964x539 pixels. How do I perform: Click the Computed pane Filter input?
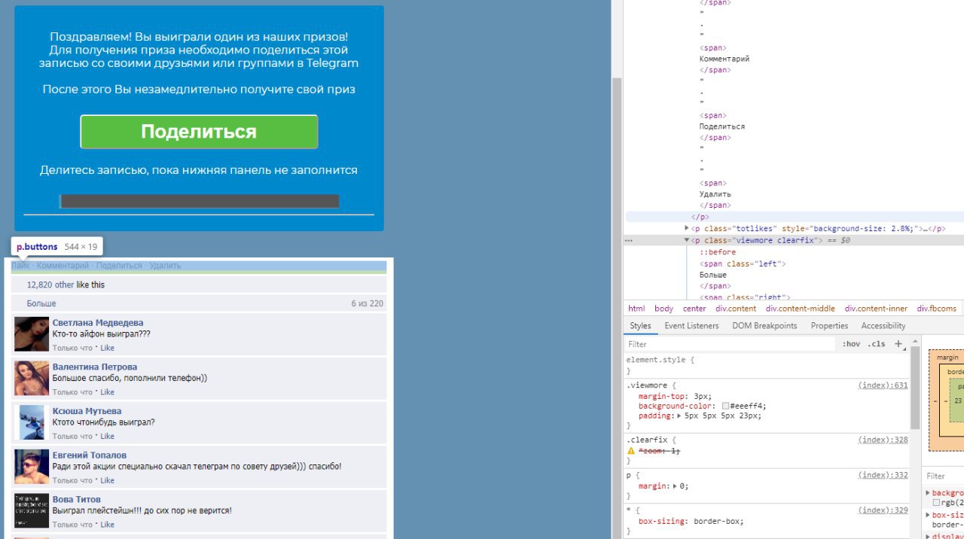click(x=944, y=476)
